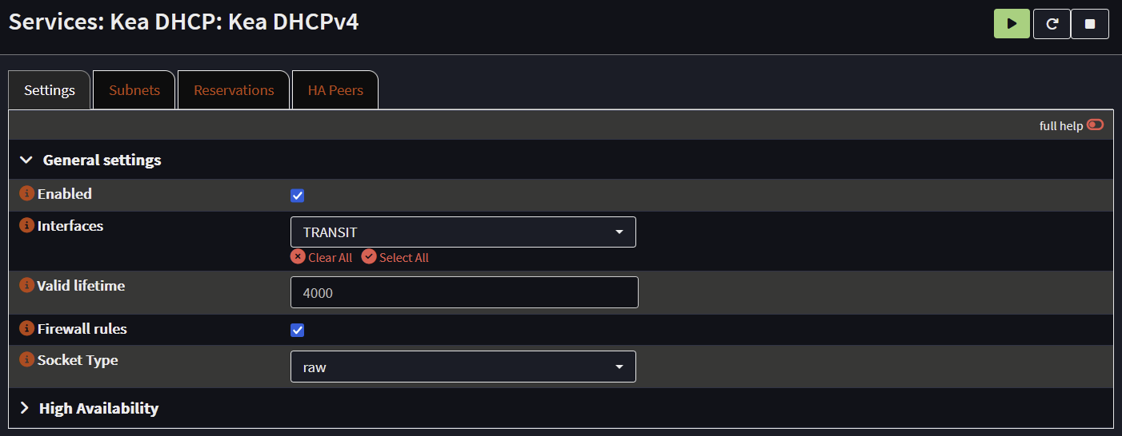
Task: Show help for Valid lifetime
Action: tap(27, 285)
